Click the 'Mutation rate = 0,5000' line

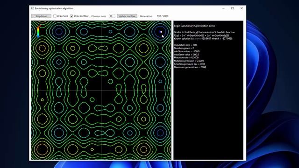[x=186, y=57]
